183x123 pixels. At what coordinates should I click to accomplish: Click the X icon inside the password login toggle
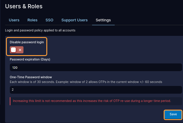click(20, 50)
